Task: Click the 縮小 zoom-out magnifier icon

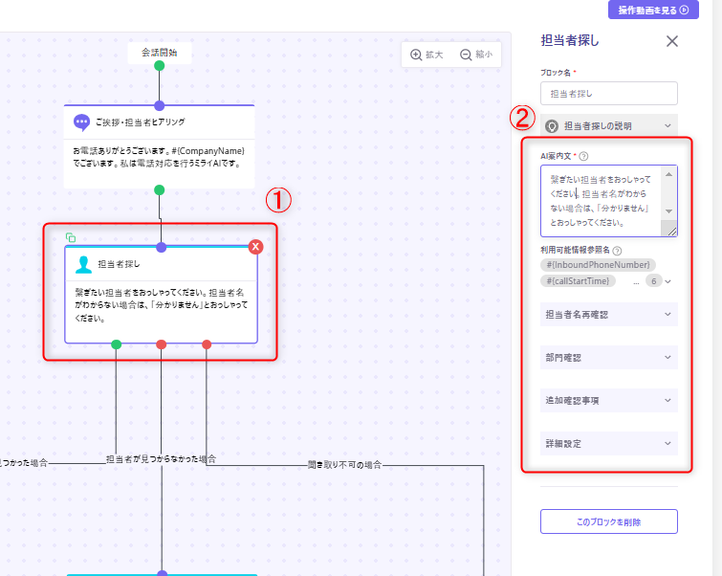Action: 466,55
